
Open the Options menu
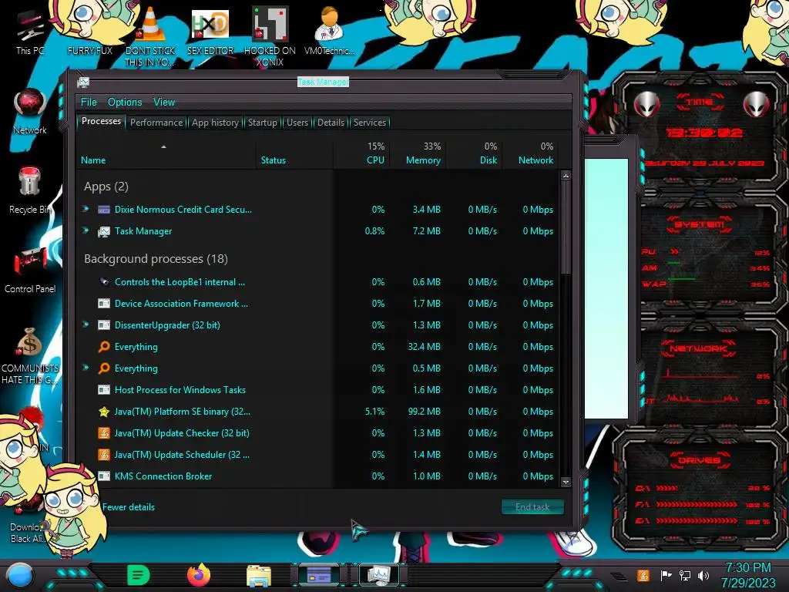point(125,103)
